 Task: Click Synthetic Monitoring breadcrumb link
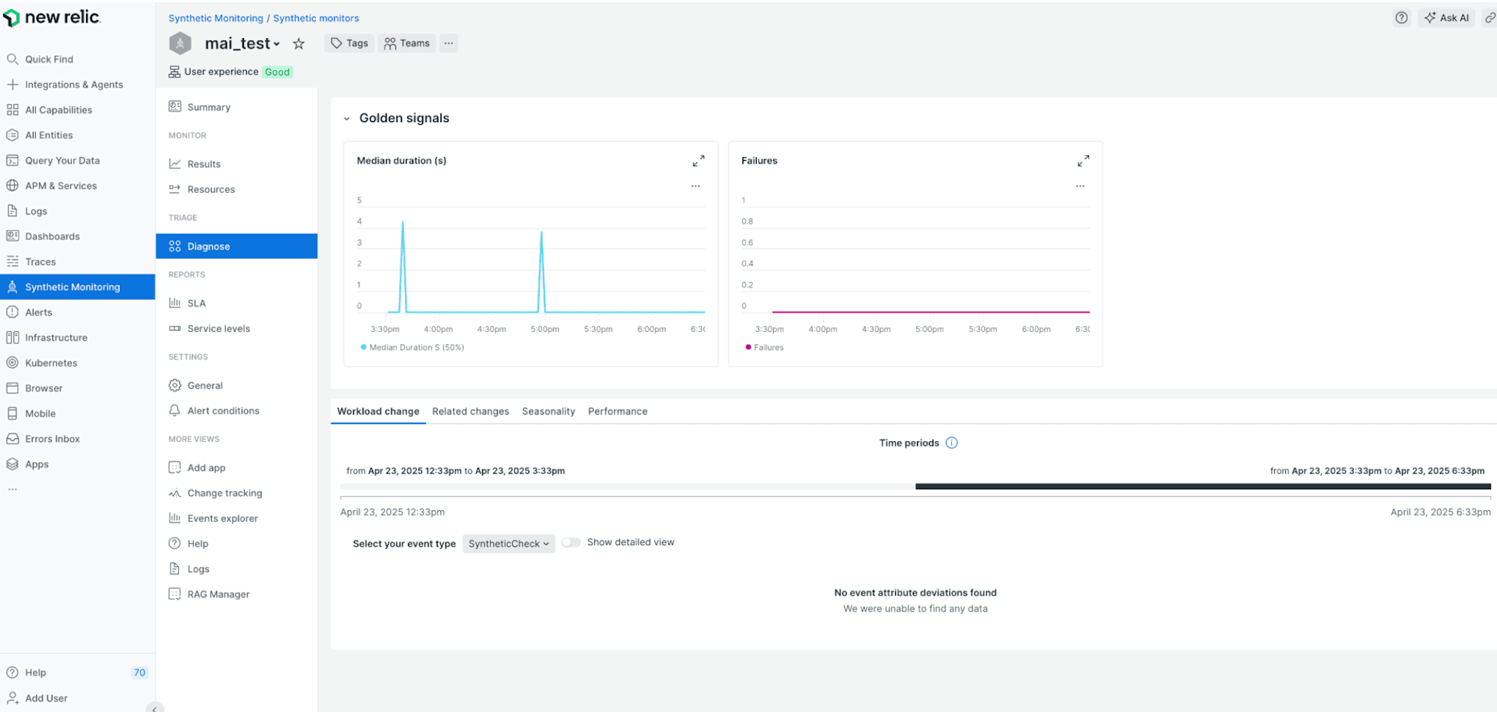click(x=216, y=18)
